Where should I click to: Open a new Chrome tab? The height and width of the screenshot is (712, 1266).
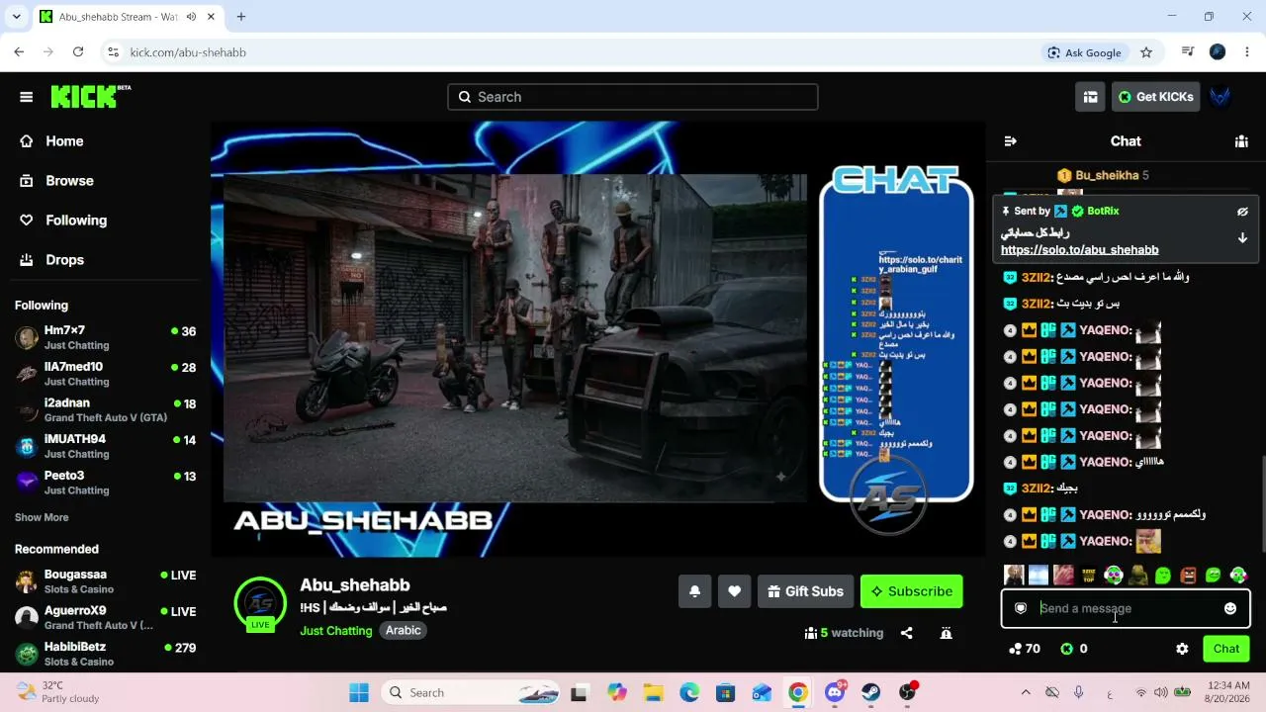[x=241, y=17]
